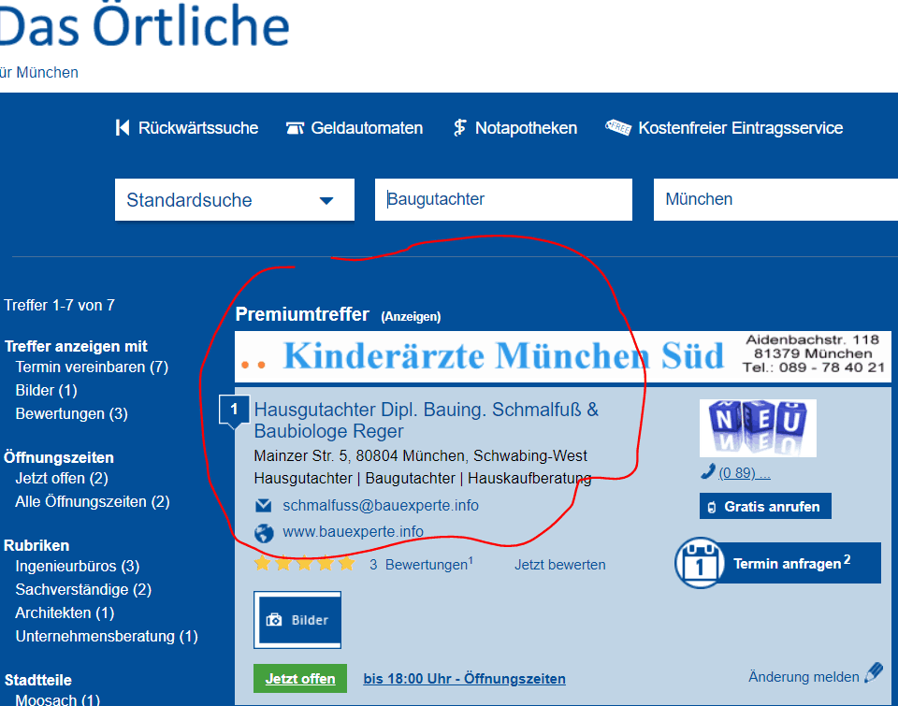Select Sachverständige (2) category
Image resolution: width=898 pixels, height=706 pixels.
[83, 590]
